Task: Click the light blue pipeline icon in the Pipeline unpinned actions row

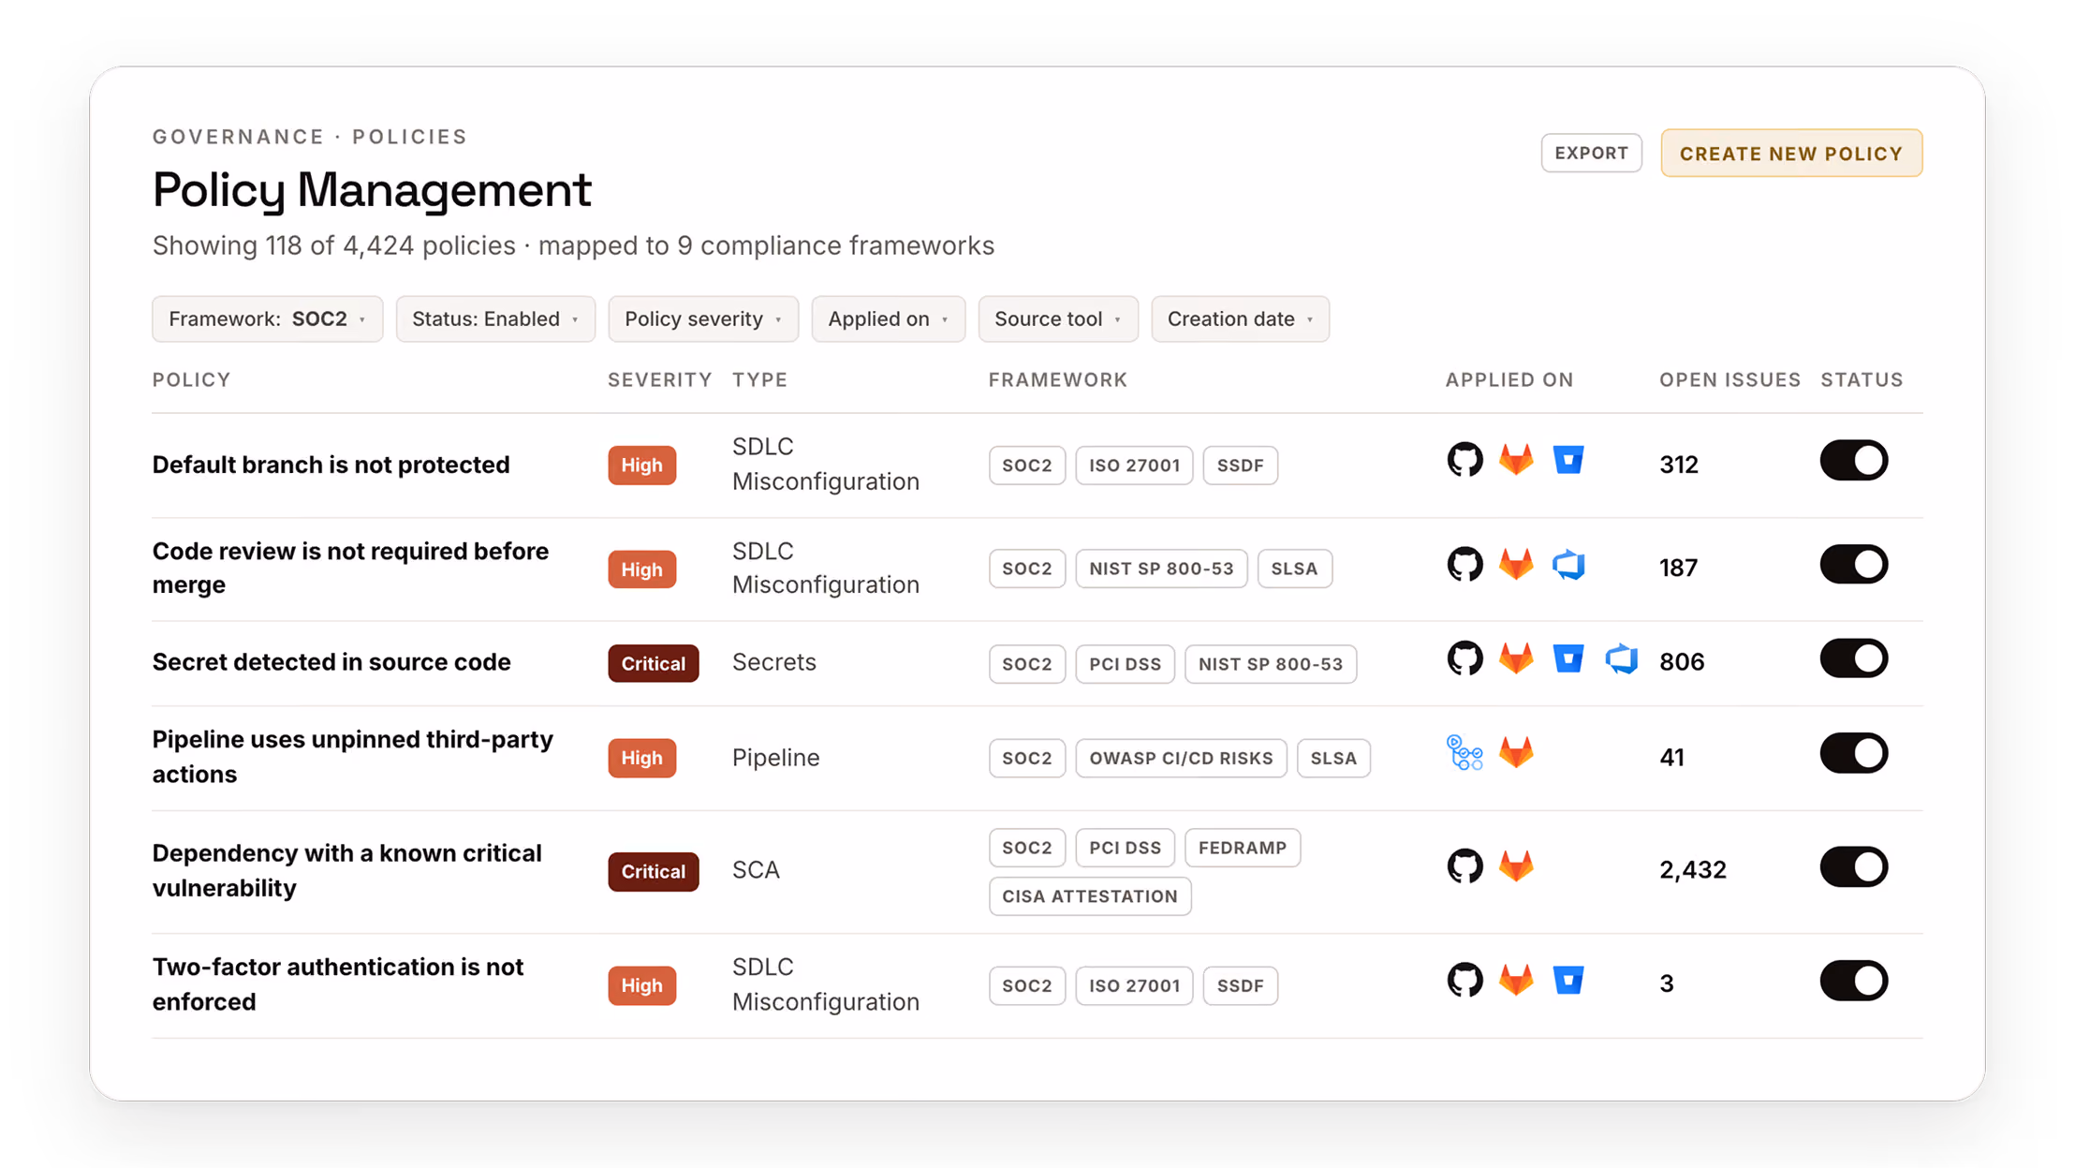Action: pyautogui.click(x=1464, y=753)
